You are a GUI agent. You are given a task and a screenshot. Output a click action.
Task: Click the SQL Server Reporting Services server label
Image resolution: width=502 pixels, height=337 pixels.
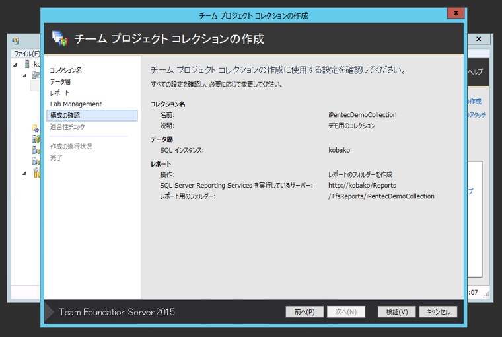tap(236, 185)
